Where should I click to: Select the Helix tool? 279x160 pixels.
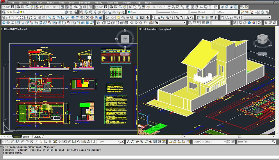click(x=39, y=17)
